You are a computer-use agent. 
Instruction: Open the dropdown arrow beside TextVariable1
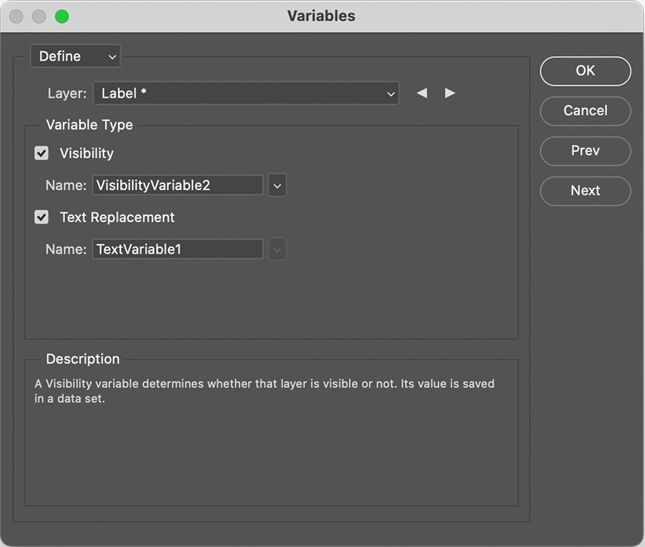point(277,250)
